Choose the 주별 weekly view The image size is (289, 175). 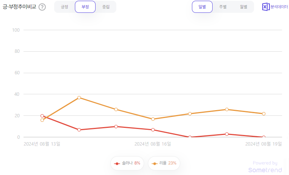[223, 7]
